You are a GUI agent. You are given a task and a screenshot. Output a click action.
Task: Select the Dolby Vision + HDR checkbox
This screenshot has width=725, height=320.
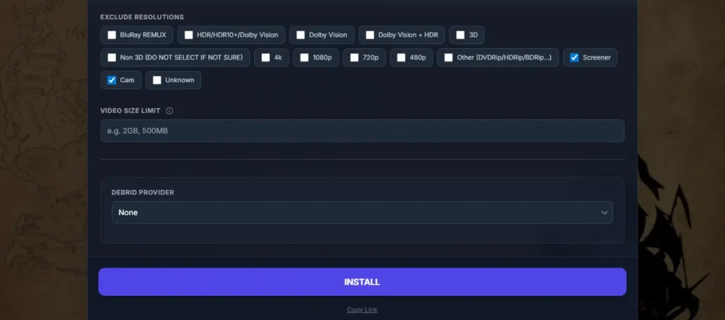point(370,35)
